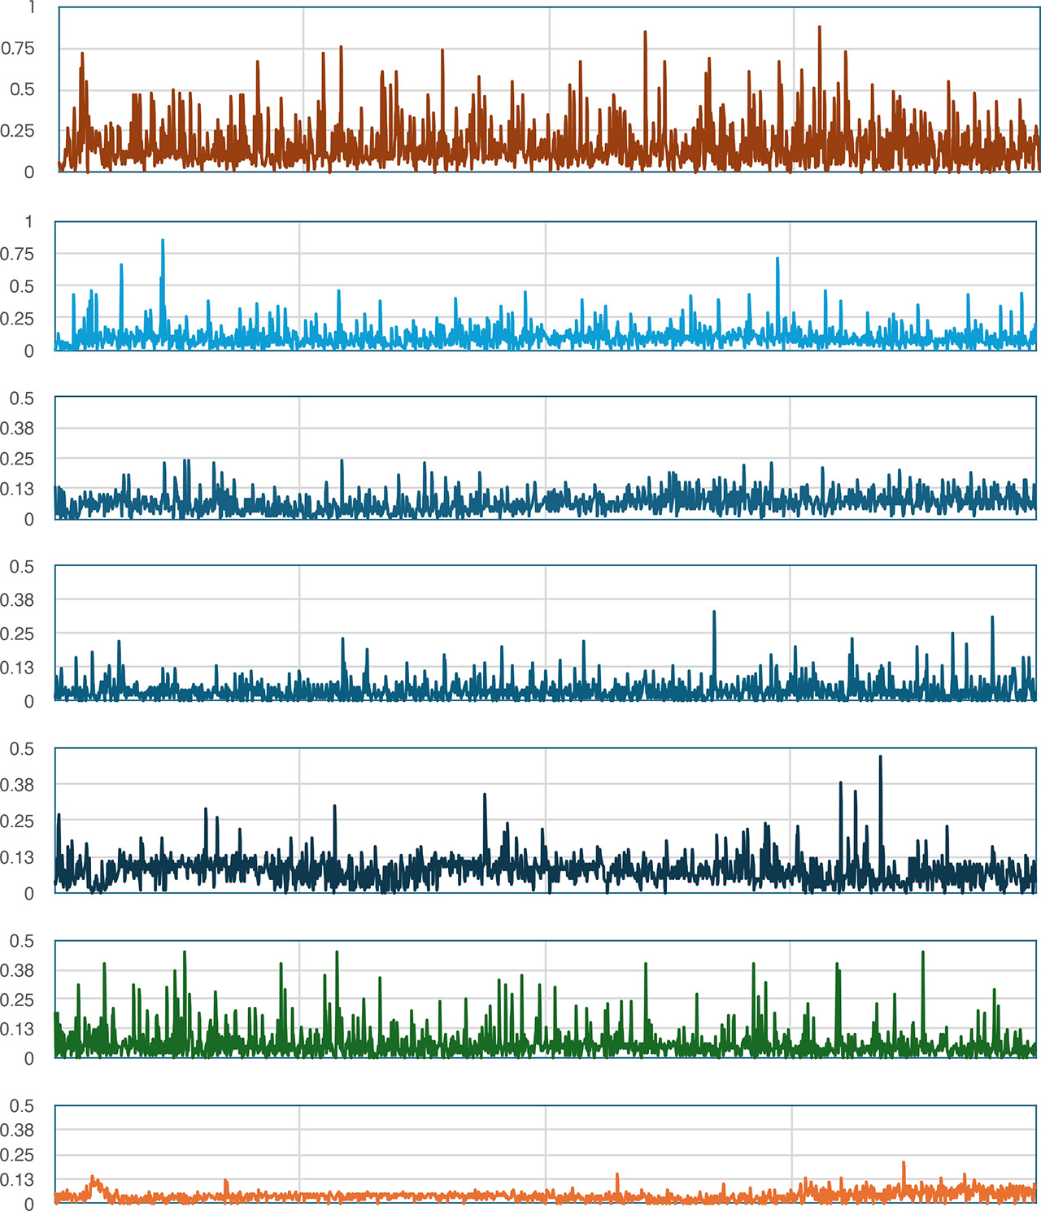Click the 0 axis label of the light blue chart
This screenshot has height=1211, width=1041.
29,351
